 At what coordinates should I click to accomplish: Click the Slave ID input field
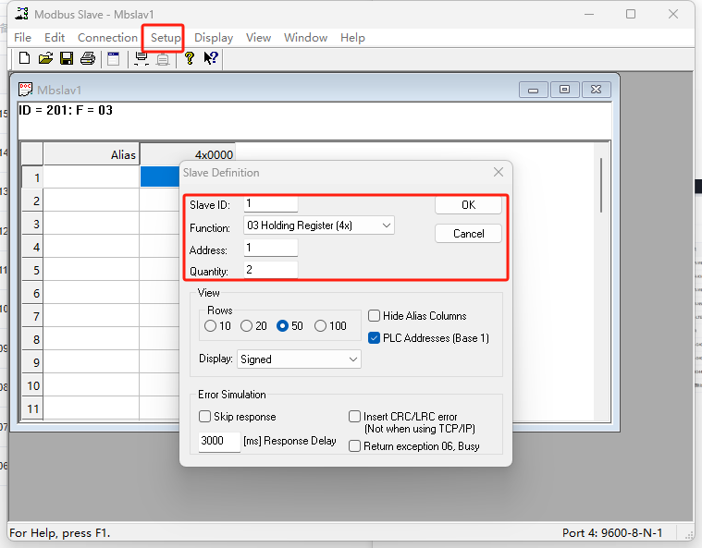pyautogui.click(x=270, y=204)
